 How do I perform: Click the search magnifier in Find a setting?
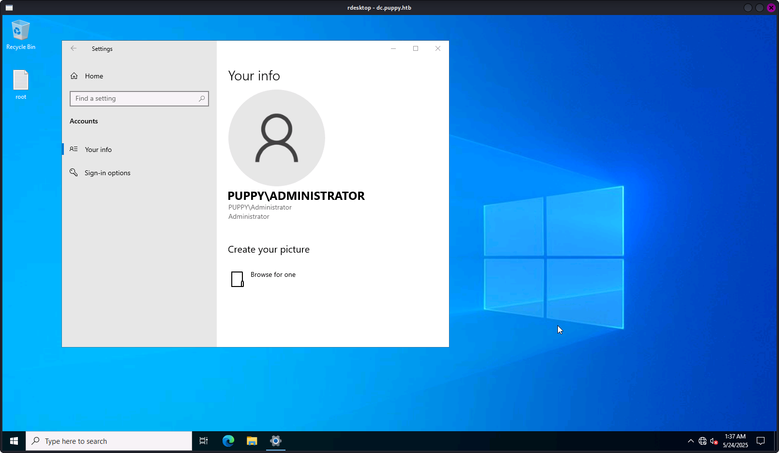(202, 99)
